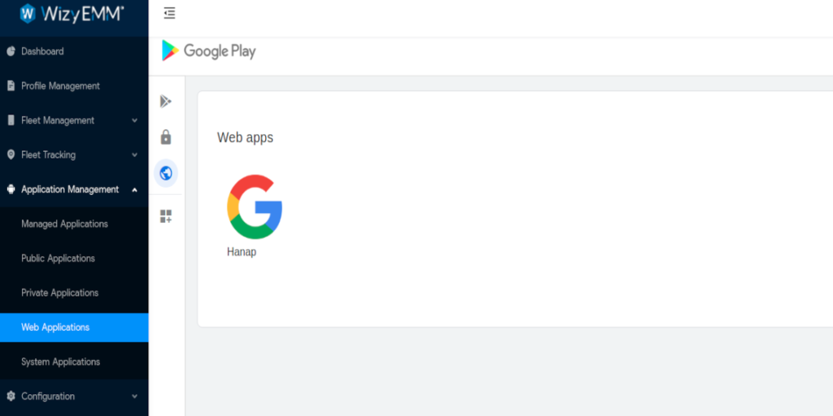Click the Configuration gear icon

point(11,396)
